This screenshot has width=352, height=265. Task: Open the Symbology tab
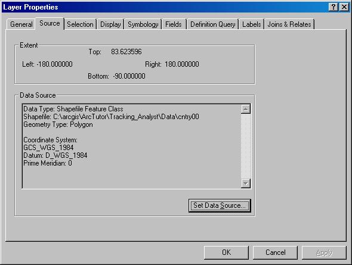pyautogui.click(x=143, y=24)
